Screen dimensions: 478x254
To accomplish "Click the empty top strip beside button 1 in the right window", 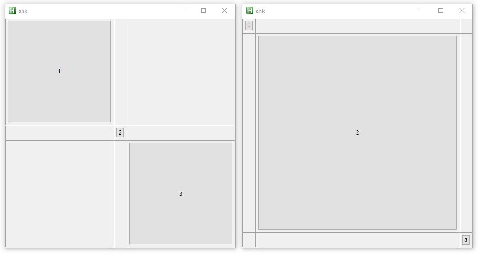I will [357, 26].
